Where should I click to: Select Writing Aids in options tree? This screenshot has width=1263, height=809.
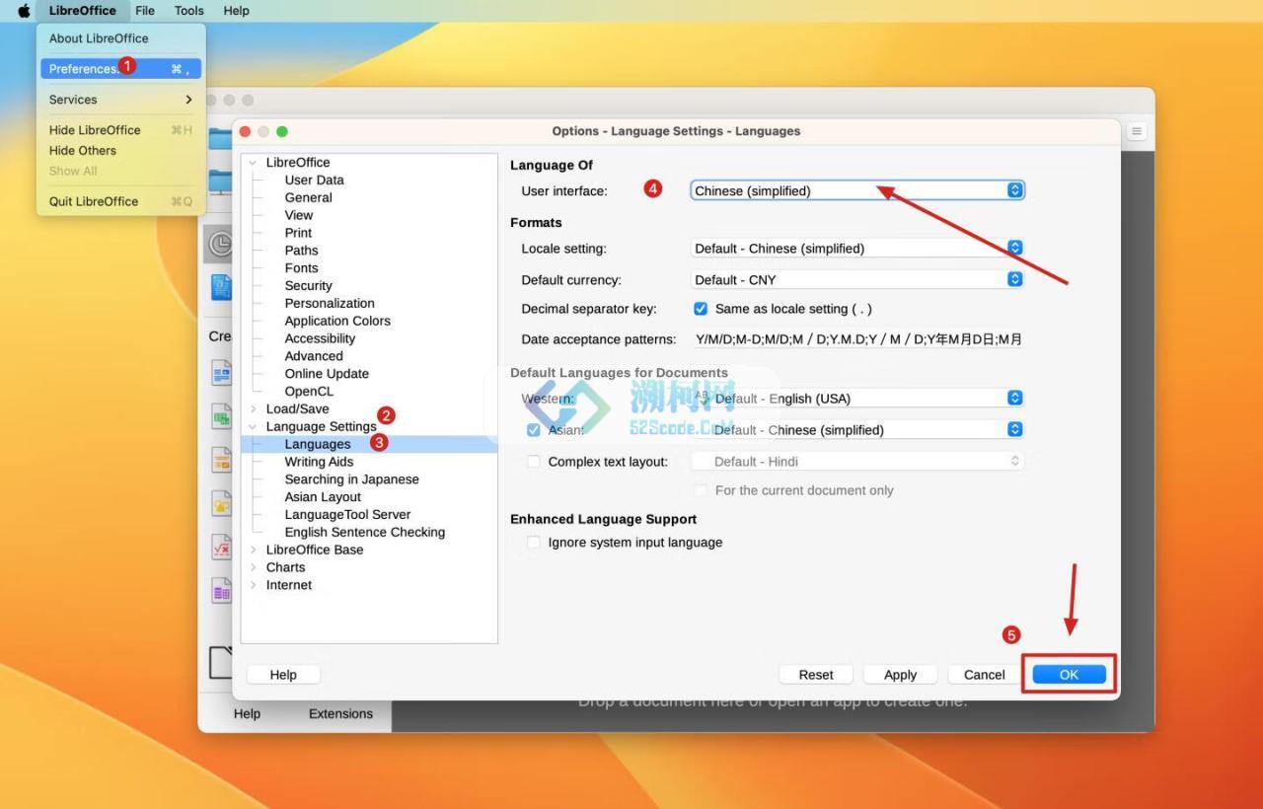[319, 463]
